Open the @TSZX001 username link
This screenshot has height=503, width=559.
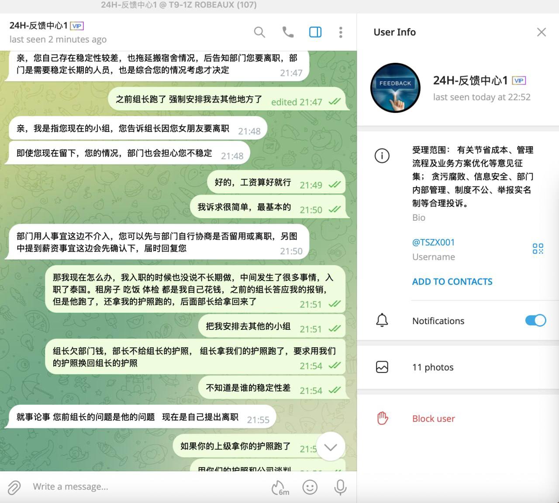coord(433,242)
